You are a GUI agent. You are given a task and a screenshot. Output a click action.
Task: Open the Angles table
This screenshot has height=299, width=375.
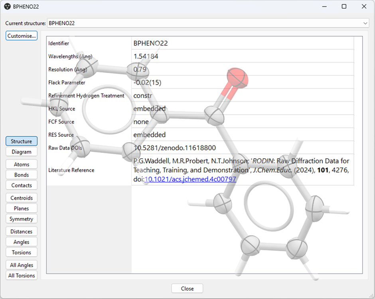click(22, 242)
